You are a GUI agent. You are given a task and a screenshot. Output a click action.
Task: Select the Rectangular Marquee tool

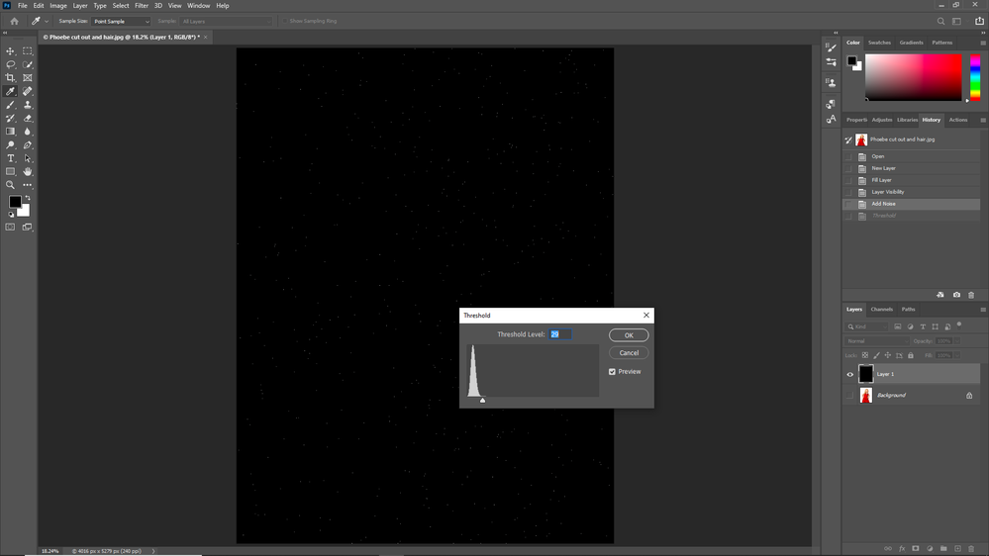click(27, 51)
